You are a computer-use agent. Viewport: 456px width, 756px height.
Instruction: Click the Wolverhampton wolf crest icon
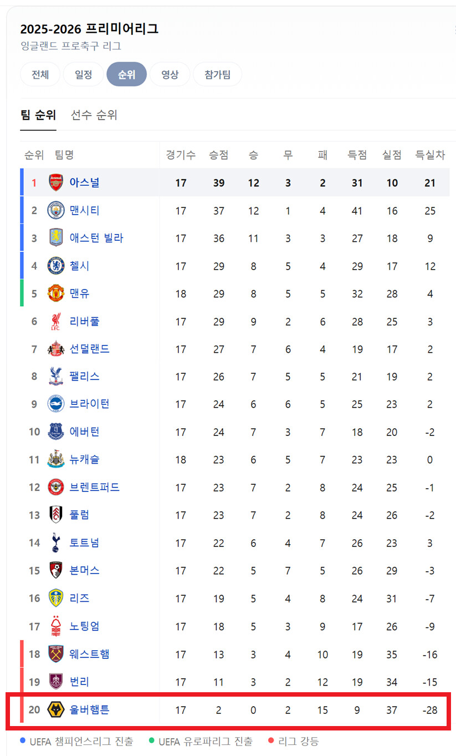point(56,709)
